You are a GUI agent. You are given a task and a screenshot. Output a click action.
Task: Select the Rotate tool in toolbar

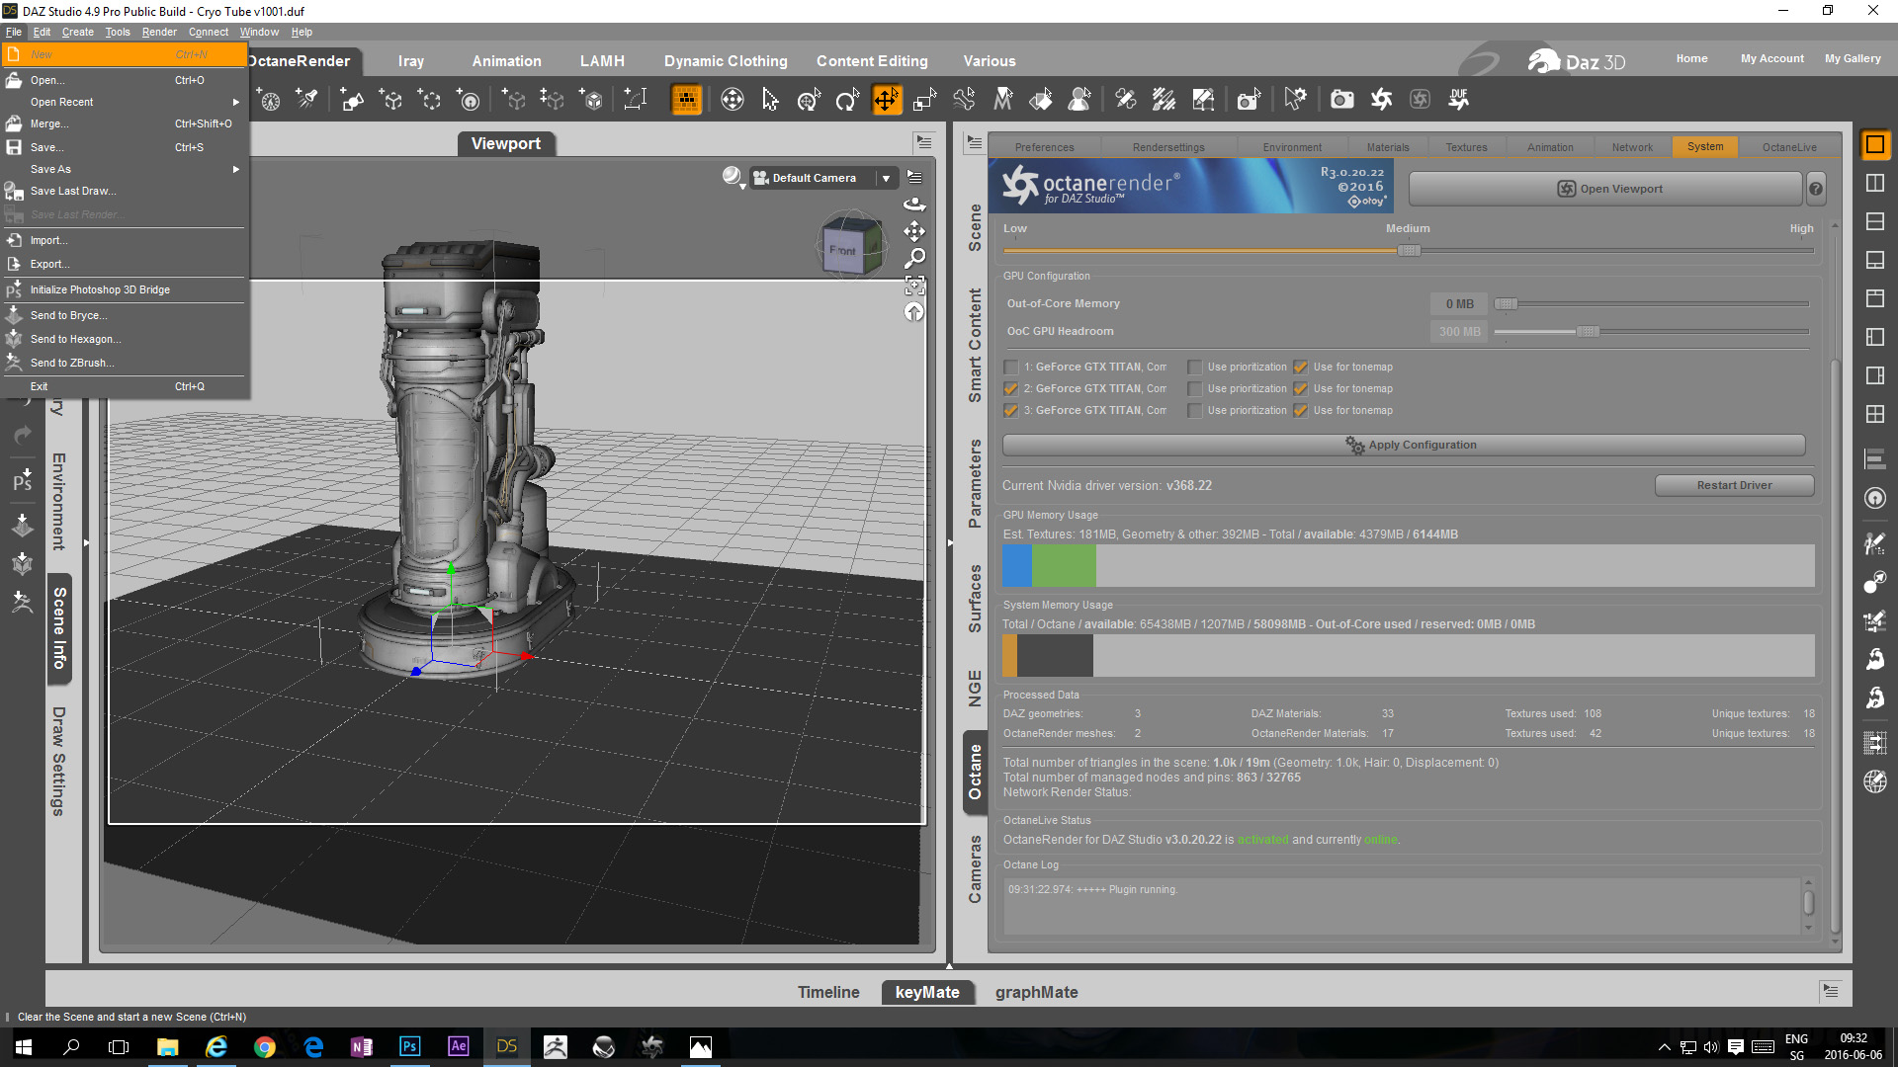pos(847,100)
